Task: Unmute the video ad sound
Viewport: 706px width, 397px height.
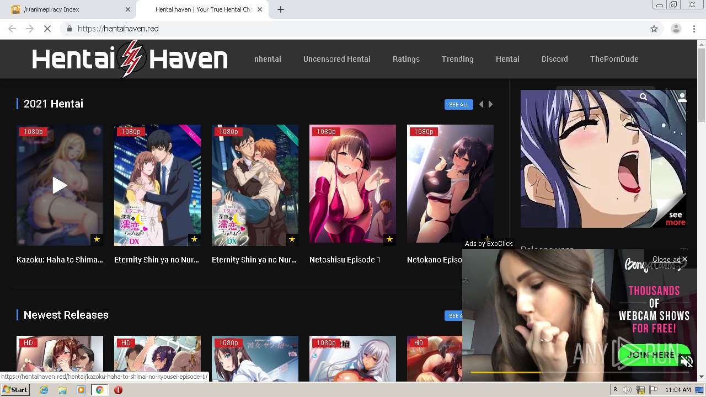Action: coord(687,362)
